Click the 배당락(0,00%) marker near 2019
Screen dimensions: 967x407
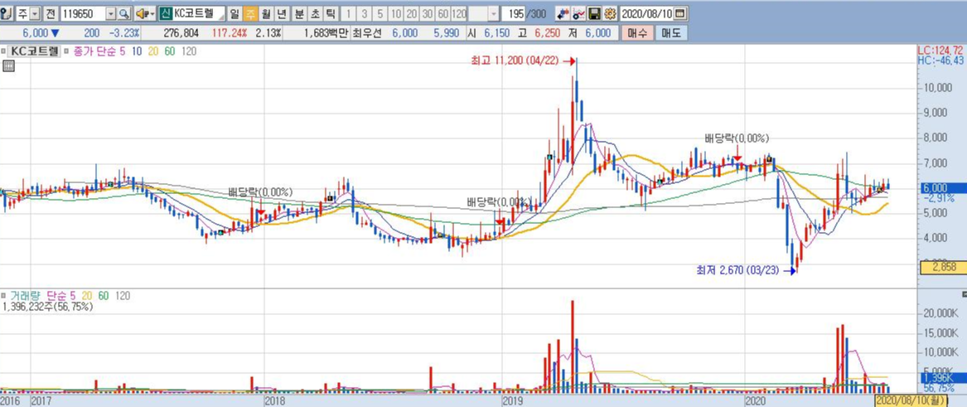pyautogui.click(x=498, y=202)
